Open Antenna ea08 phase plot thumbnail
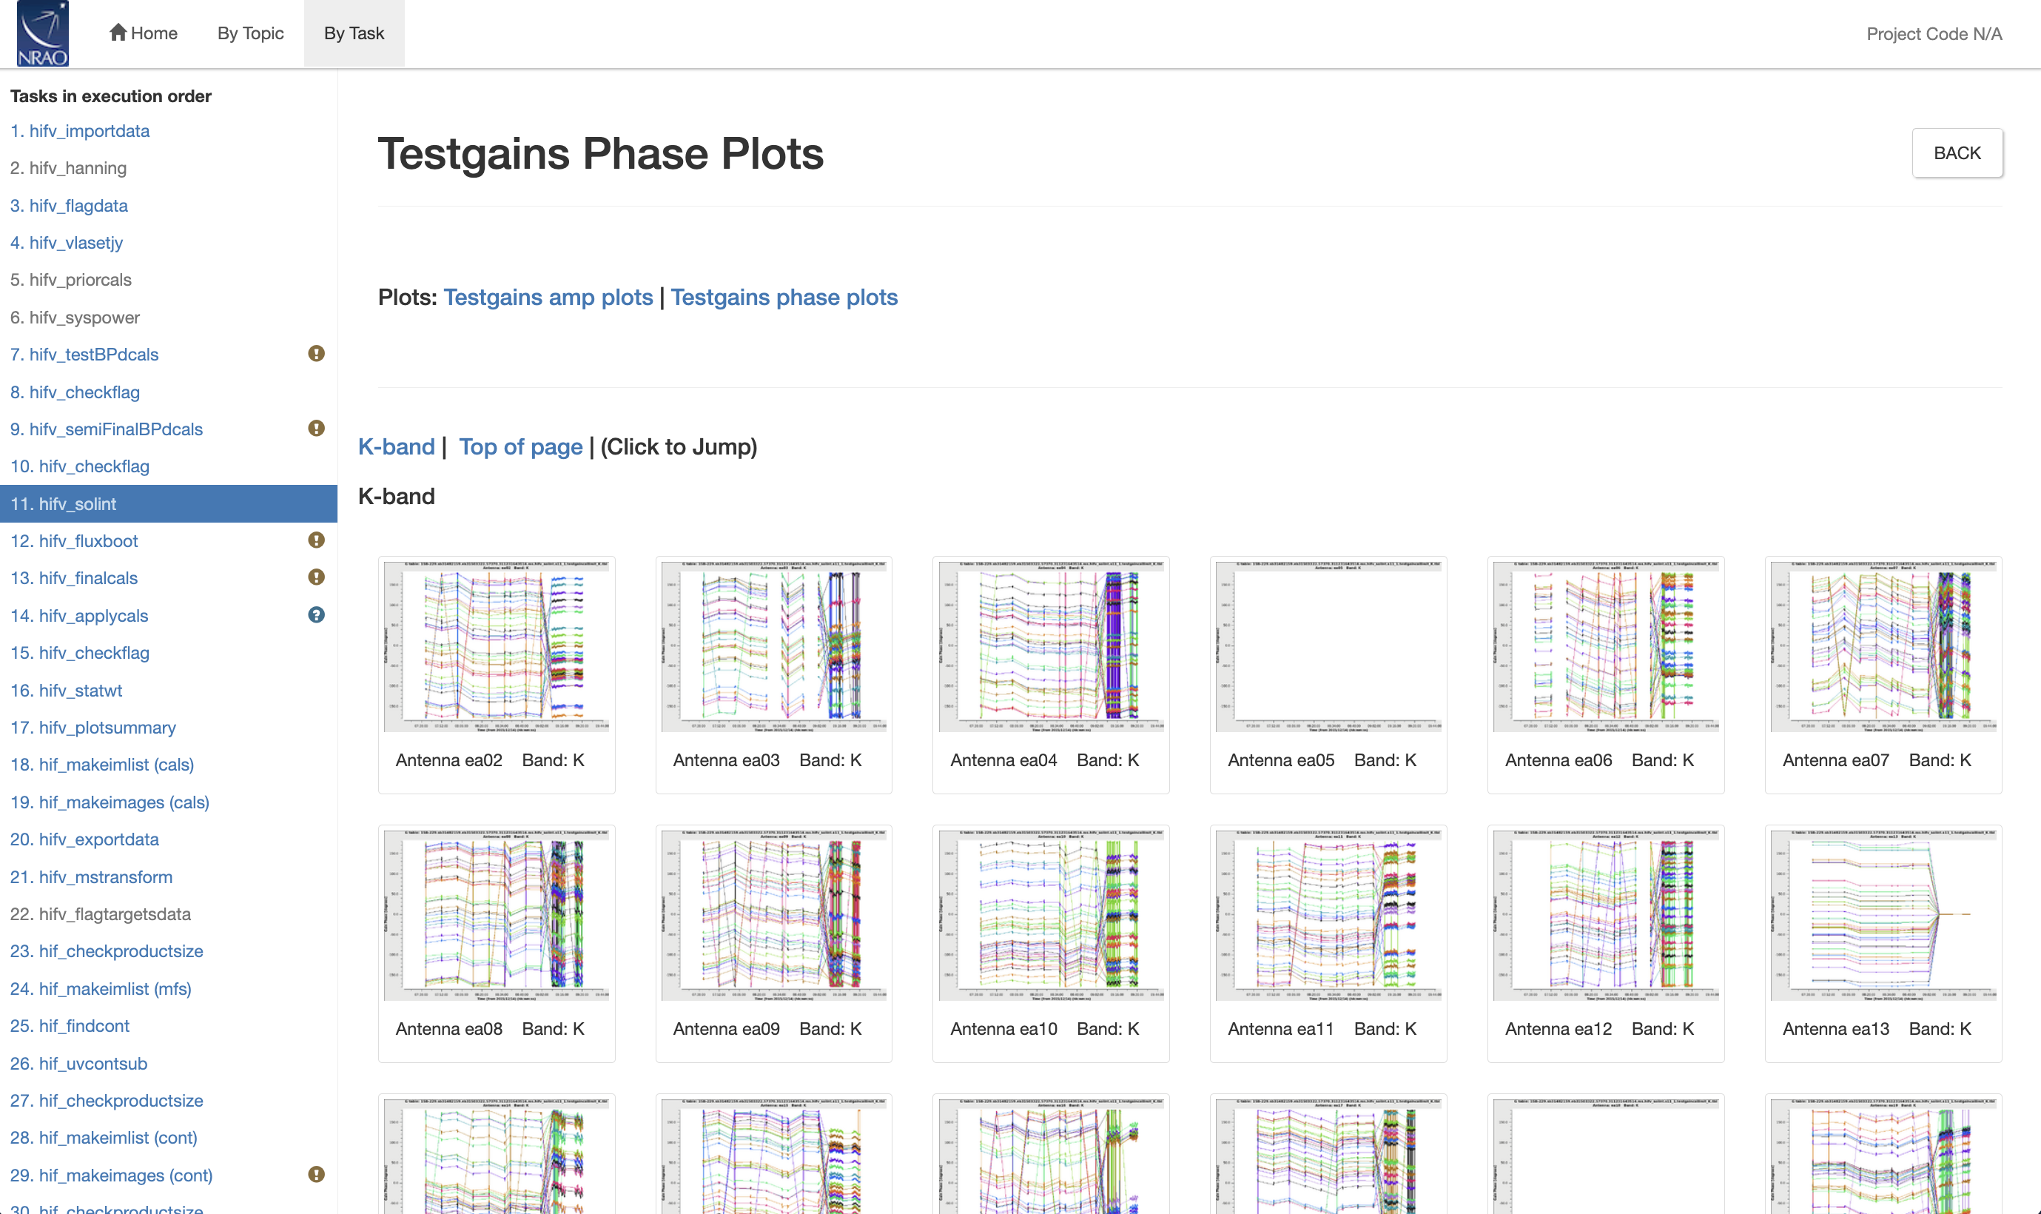The image size is (2041, 1214). [497, 915]
